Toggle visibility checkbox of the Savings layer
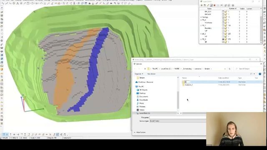 point(223,17)
